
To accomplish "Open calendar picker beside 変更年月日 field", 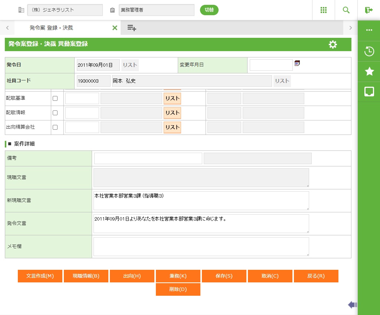I will (297, 63).
